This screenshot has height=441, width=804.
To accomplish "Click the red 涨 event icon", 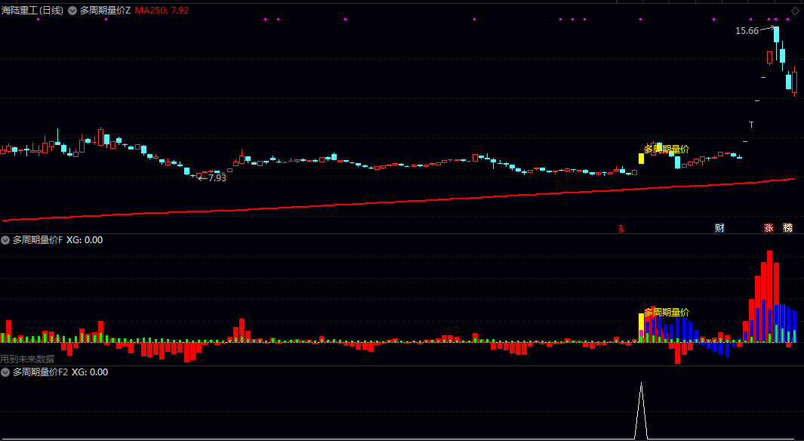I will pyautogui.click(x=769, y=228).
